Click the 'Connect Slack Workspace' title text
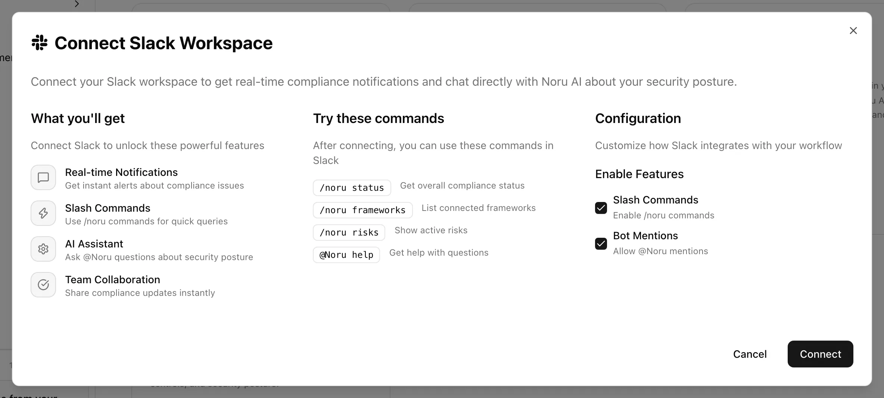Image resolution: width=884 pixels, height=398 pixels. click(x=164, y=43)
